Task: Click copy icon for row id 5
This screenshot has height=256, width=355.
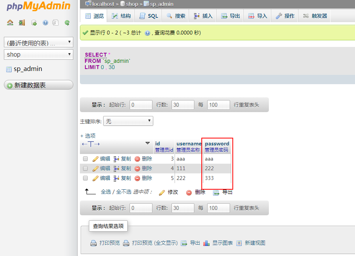Action: click(116, 178)
